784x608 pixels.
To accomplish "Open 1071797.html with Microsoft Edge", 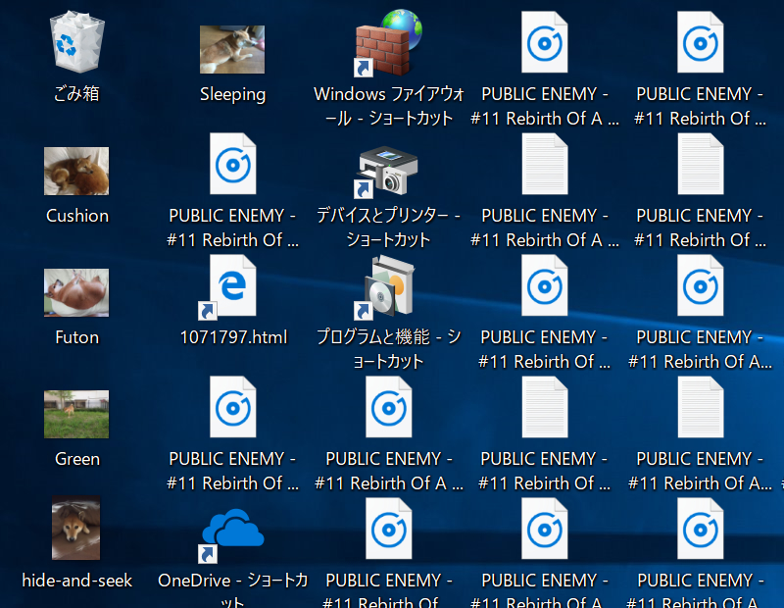I will 232,287.
